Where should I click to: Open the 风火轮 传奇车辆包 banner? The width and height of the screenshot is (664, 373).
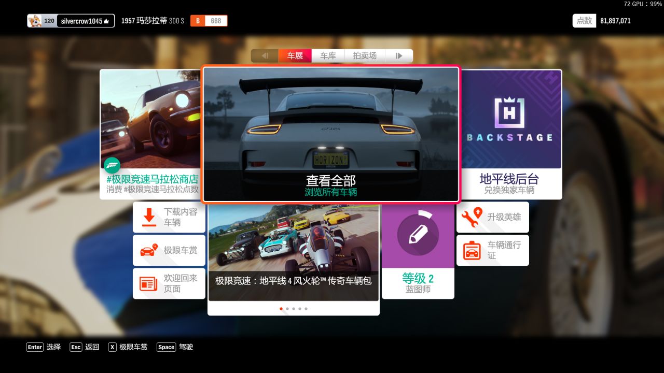click(294, 252)
